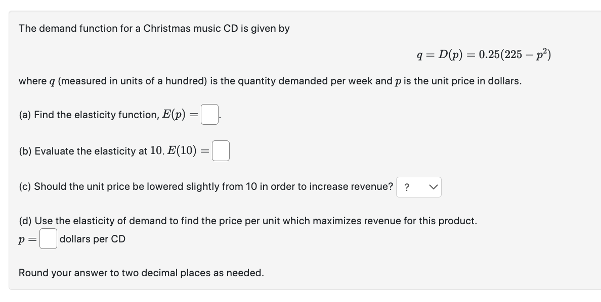
Task: Click the opening sentence about the Christmas CD
Action: click(x=152, y=28)
